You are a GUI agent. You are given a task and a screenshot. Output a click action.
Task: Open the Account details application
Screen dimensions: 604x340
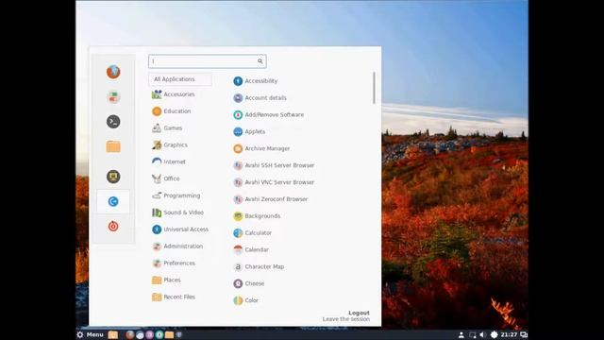(x=260, y=98)
